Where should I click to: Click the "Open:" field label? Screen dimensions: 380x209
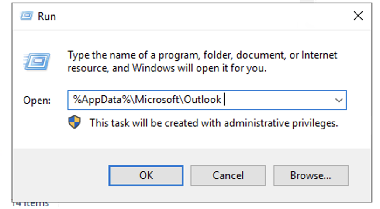[x=37, y=101]
